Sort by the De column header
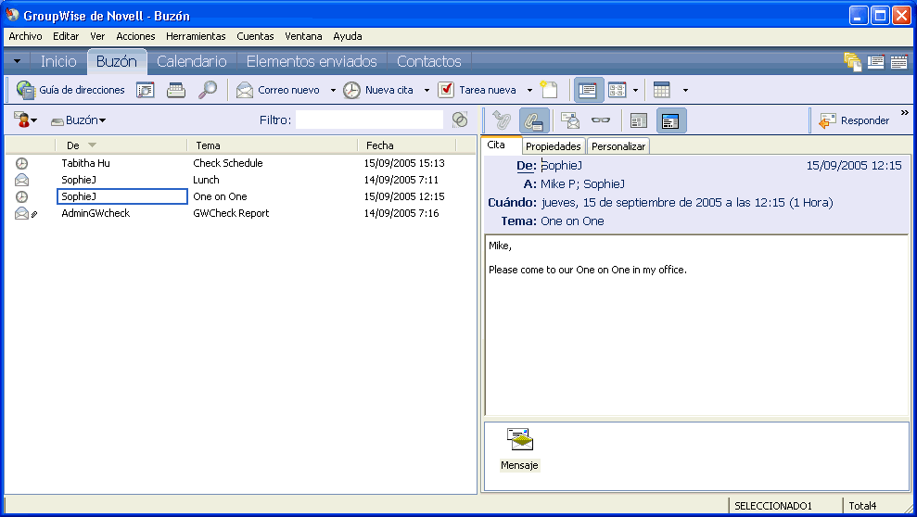Screen dimensions: 917x517 click(x=121, y=145)
